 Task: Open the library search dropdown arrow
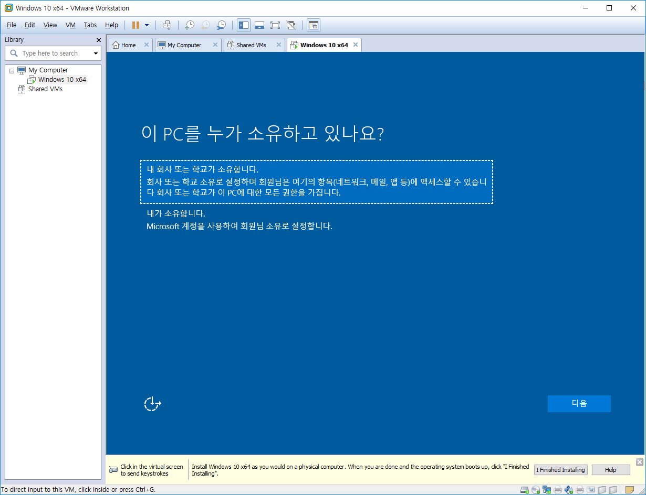(96, 53)
